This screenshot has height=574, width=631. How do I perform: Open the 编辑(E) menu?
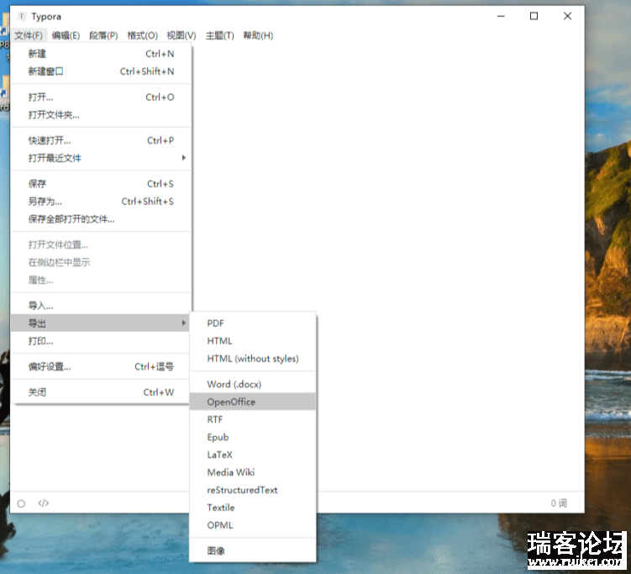66,35
